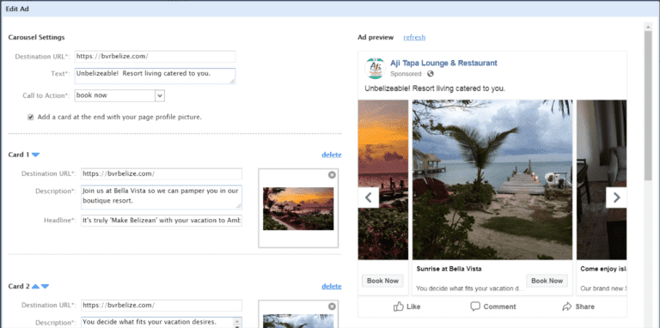This screenshot has height=328, width=660.
Task: Go to previous carousel card in preview
Action: point(369,197)
